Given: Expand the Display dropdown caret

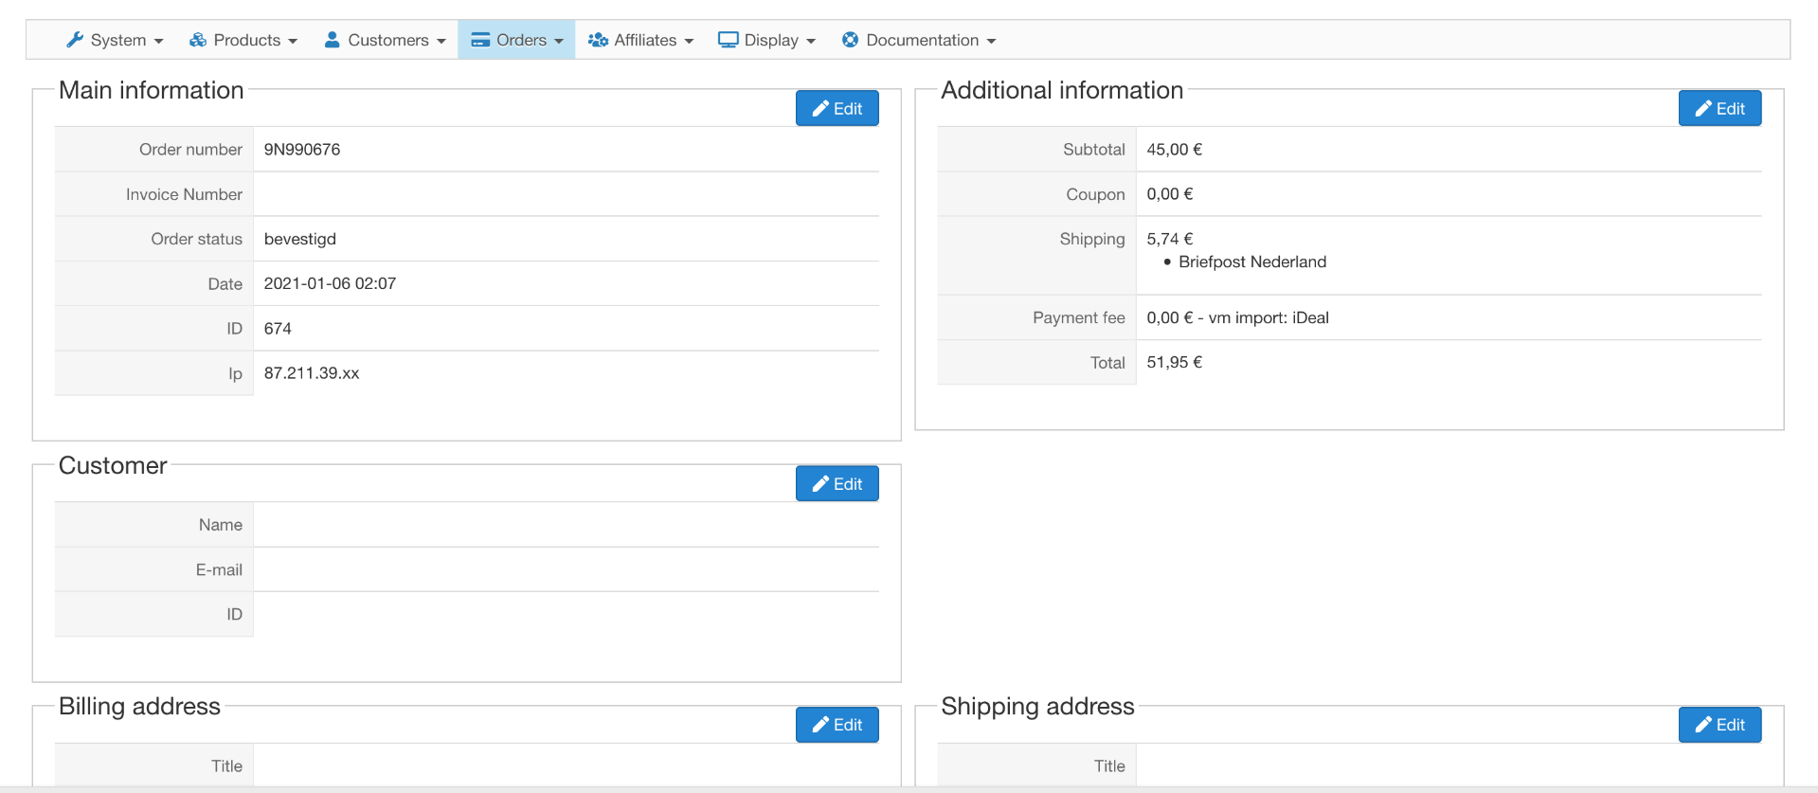Looking at the screenshot, I should click(x=811, y=41).
